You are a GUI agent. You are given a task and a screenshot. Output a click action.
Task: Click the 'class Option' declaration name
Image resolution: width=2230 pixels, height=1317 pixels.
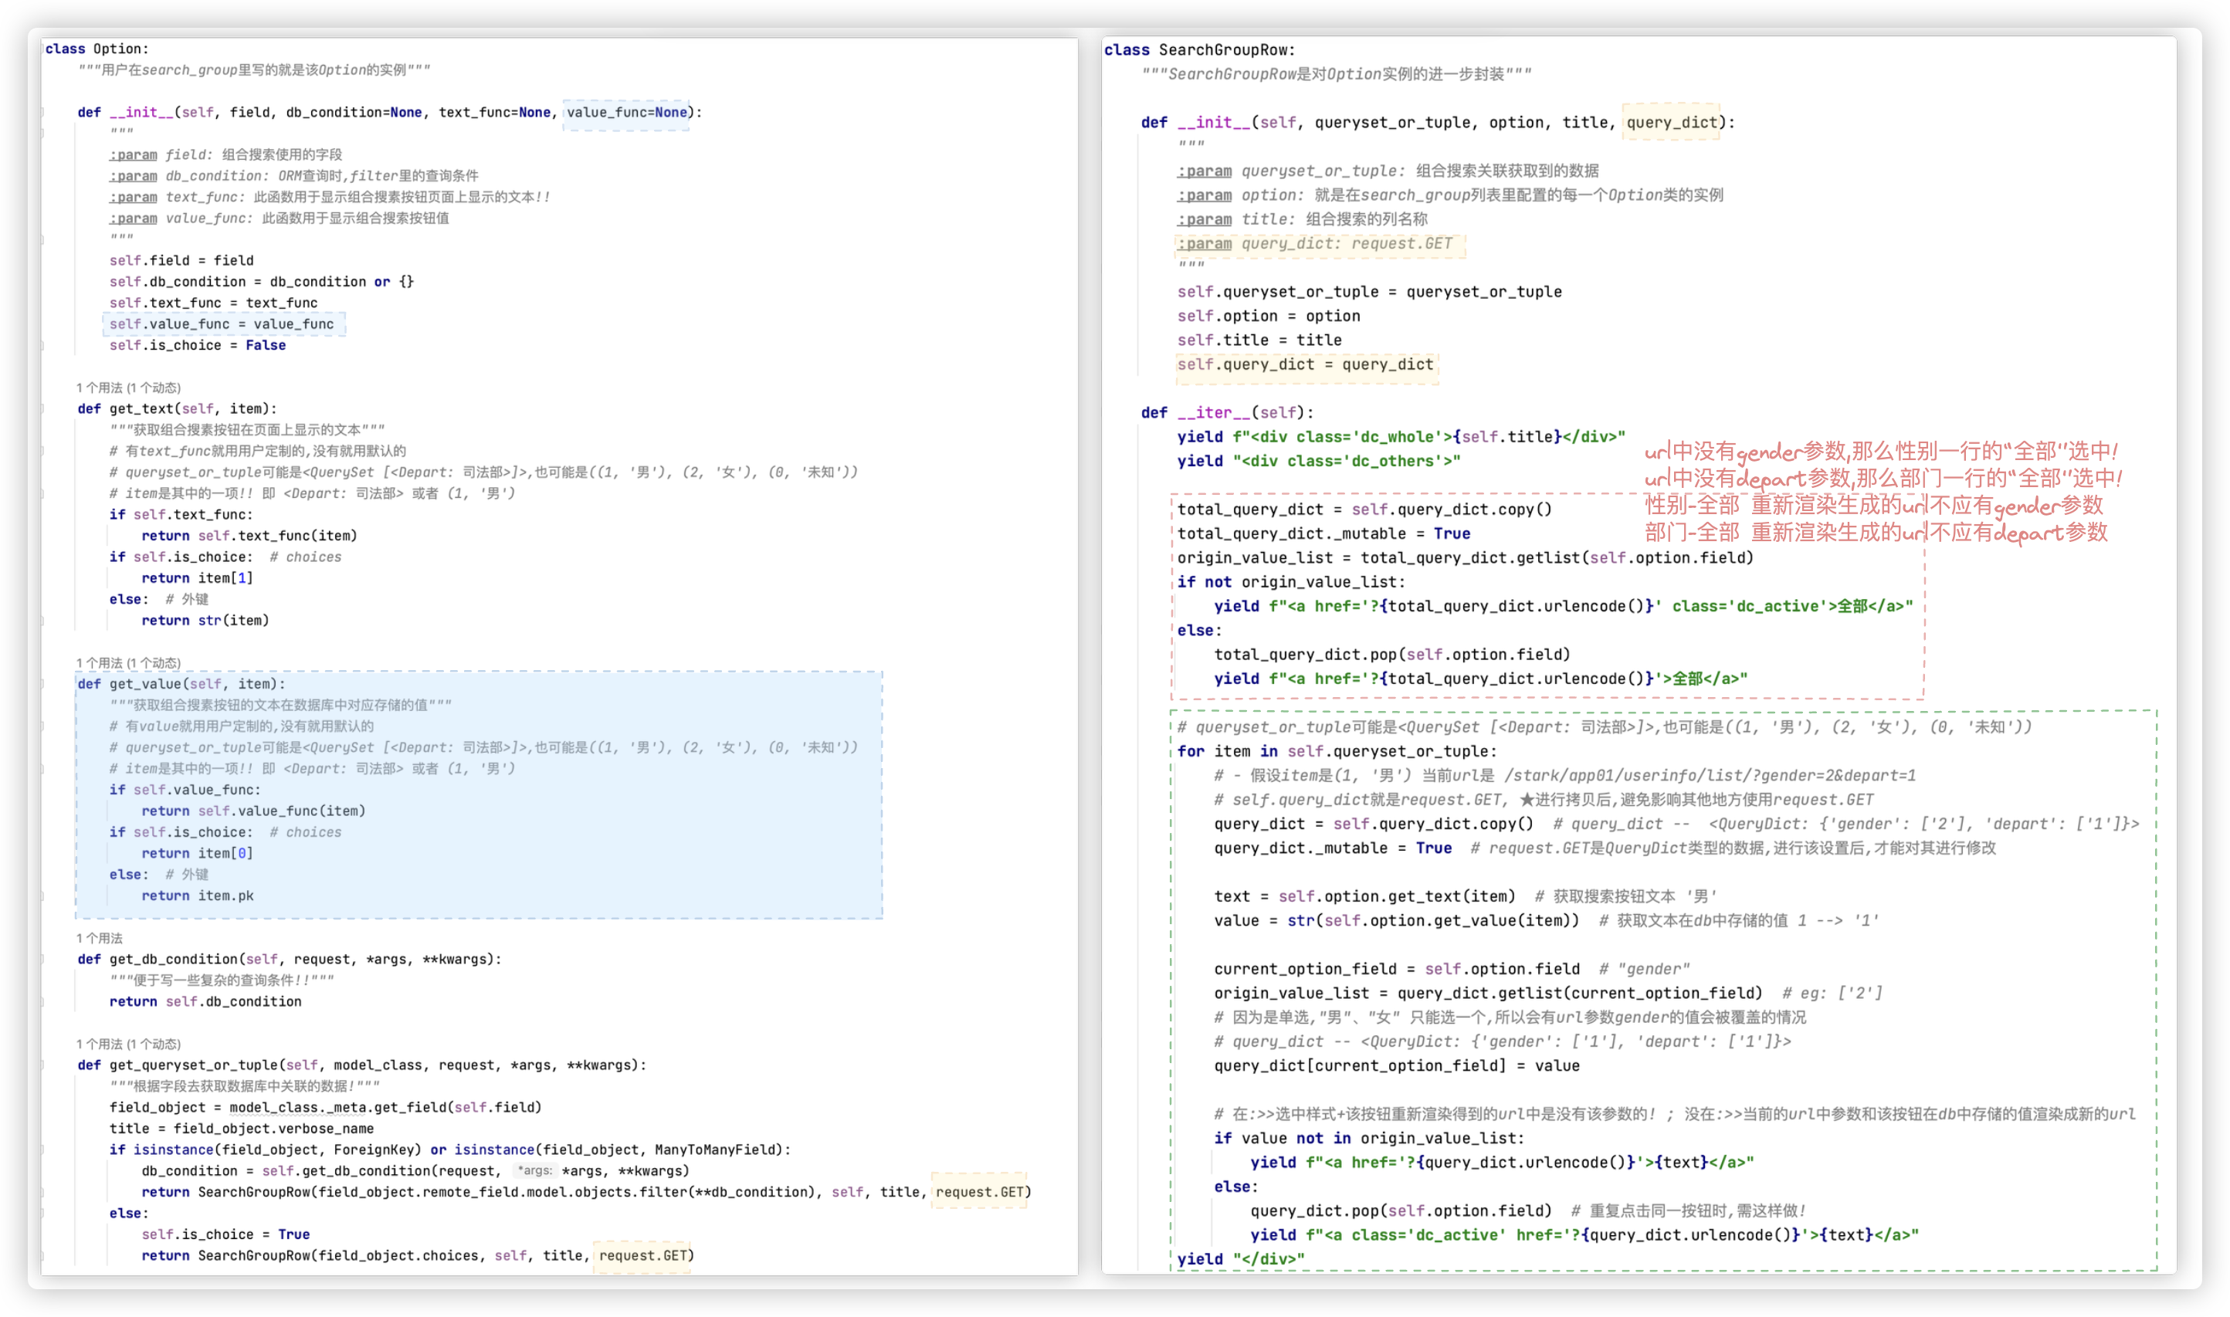(117, 49)
